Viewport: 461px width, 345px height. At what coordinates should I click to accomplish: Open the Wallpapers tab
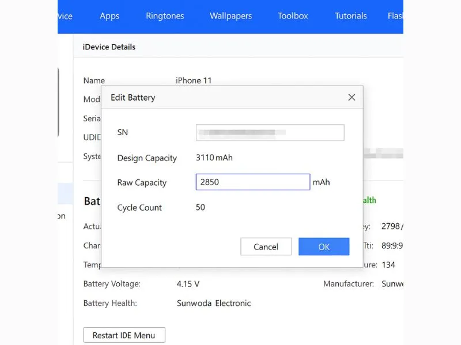point(231,16)
